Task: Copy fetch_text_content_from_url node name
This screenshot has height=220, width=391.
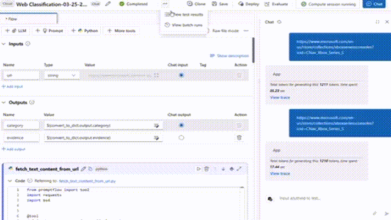Action: click(x=90, y=169)
